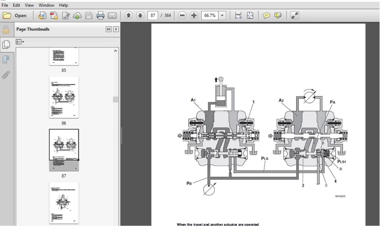Expand the navigation pane right arrow

pos(116,29)
